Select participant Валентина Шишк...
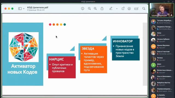The width and height of the screenshot is (175, 98). tap(162, 71)
